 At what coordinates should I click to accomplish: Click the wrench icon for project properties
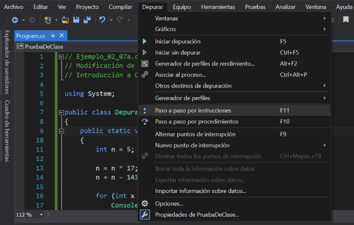(145, 214)
